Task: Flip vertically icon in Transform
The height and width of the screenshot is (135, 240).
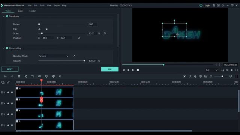Action: [x=46, y=29]
